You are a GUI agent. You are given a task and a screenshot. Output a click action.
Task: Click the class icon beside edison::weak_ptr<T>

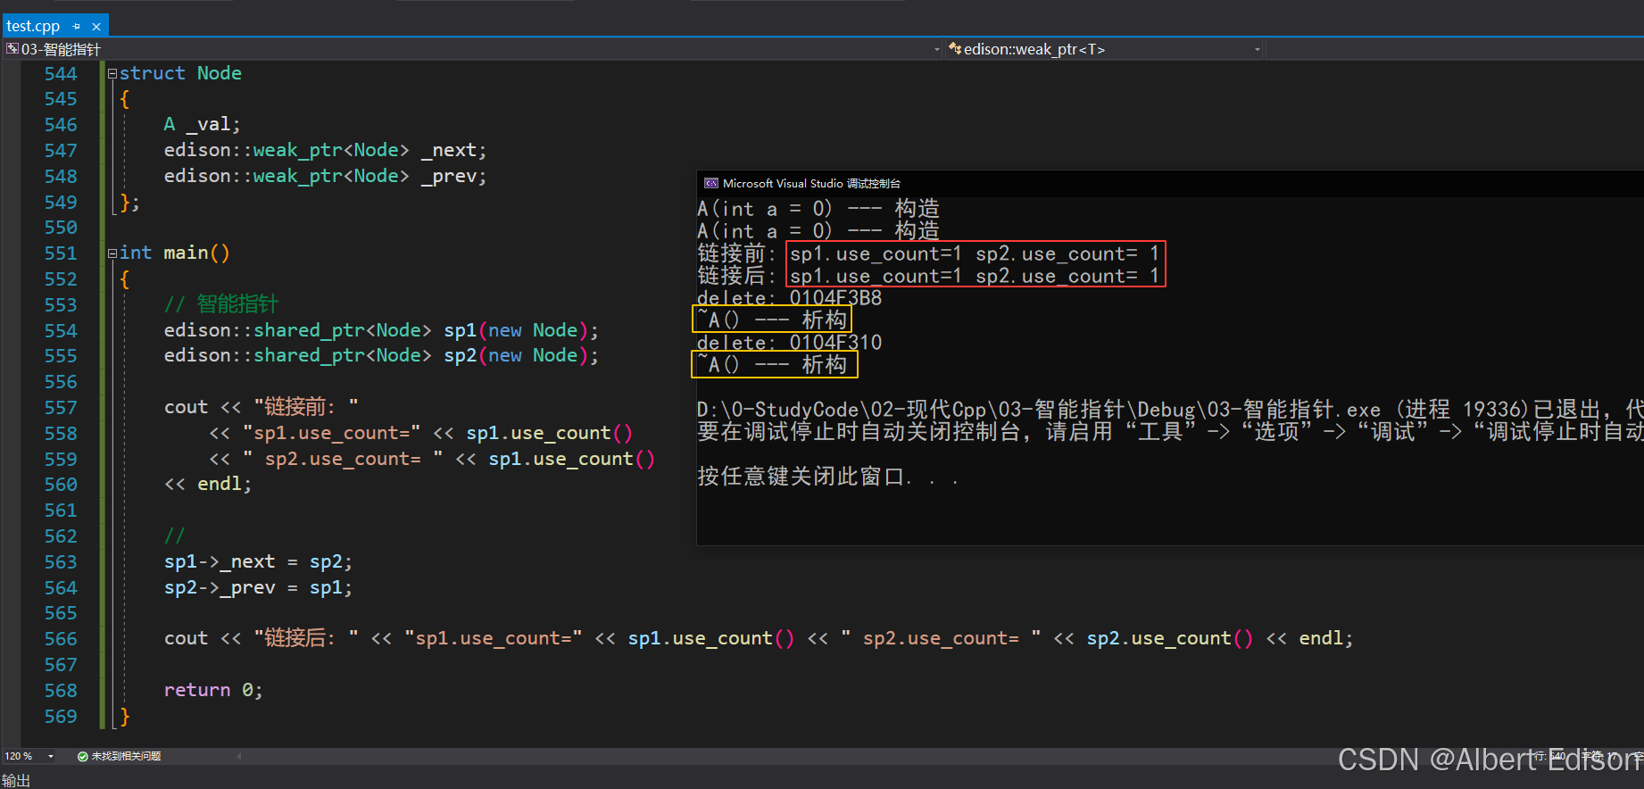point(955,49)
